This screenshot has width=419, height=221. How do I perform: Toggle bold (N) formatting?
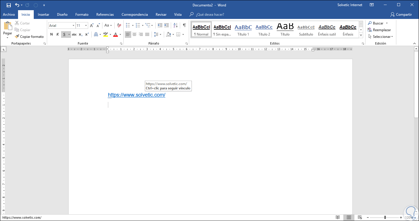pos(52,34)
